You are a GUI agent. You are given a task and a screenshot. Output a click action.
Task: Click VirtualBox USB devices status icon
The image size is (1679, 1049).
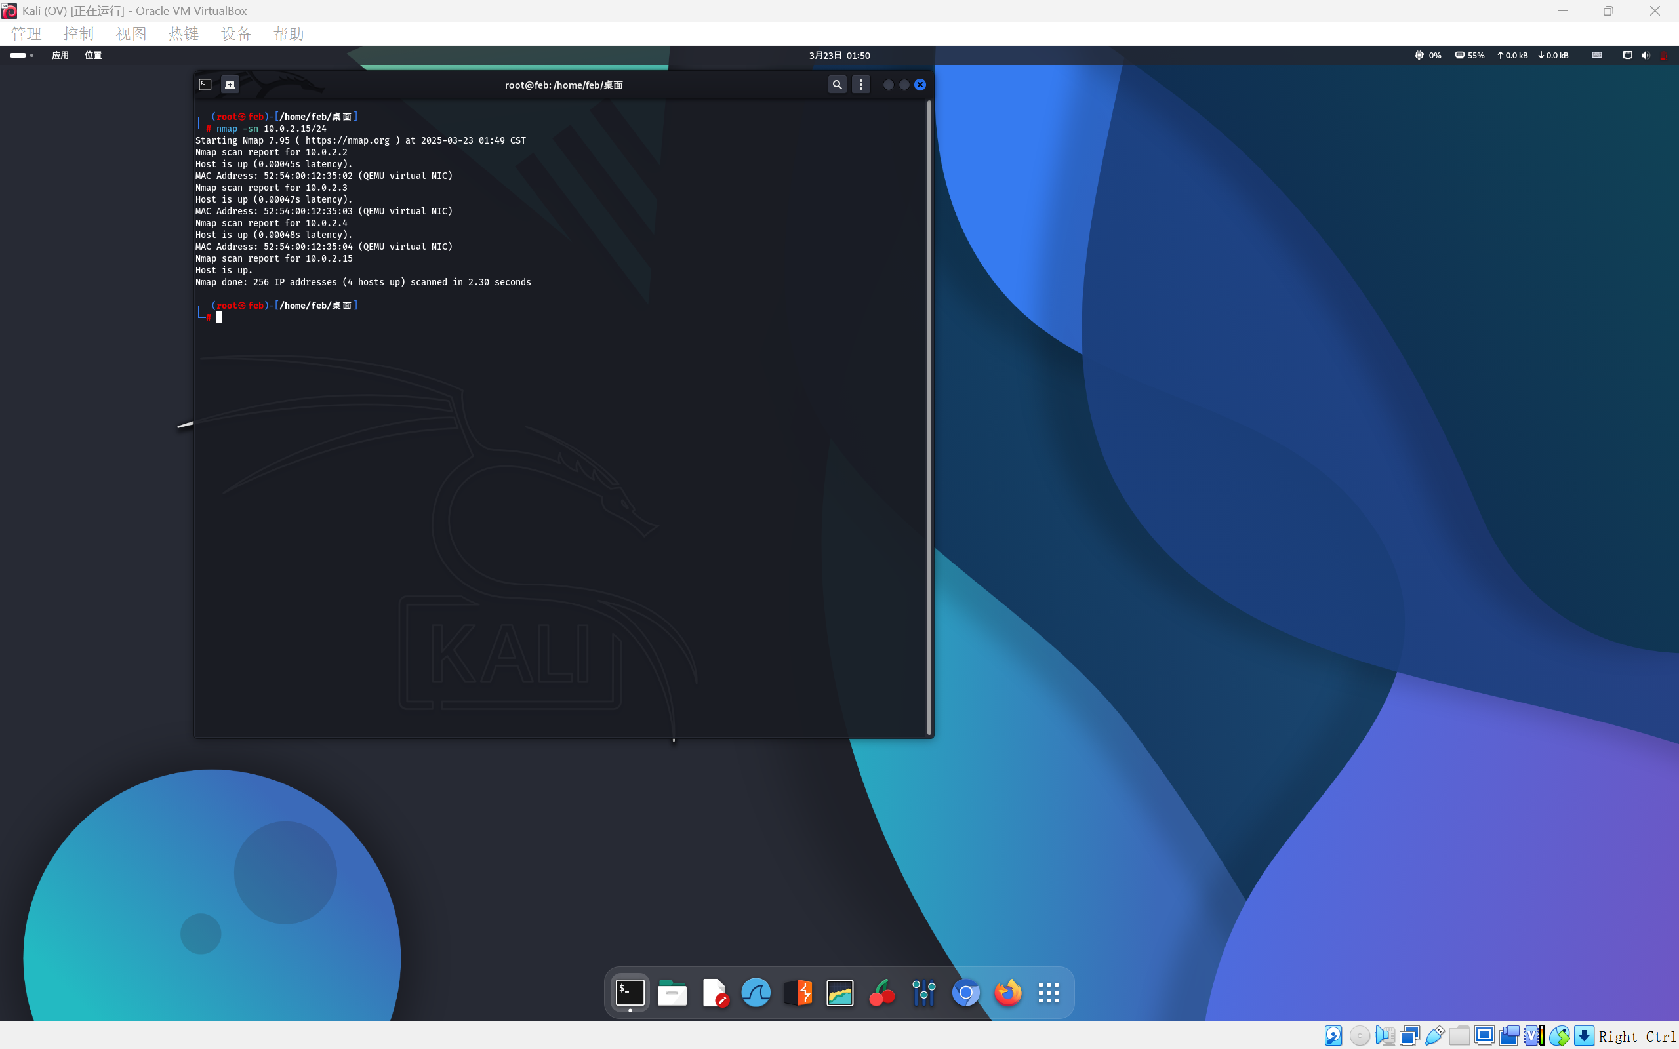(1434, 1036)
